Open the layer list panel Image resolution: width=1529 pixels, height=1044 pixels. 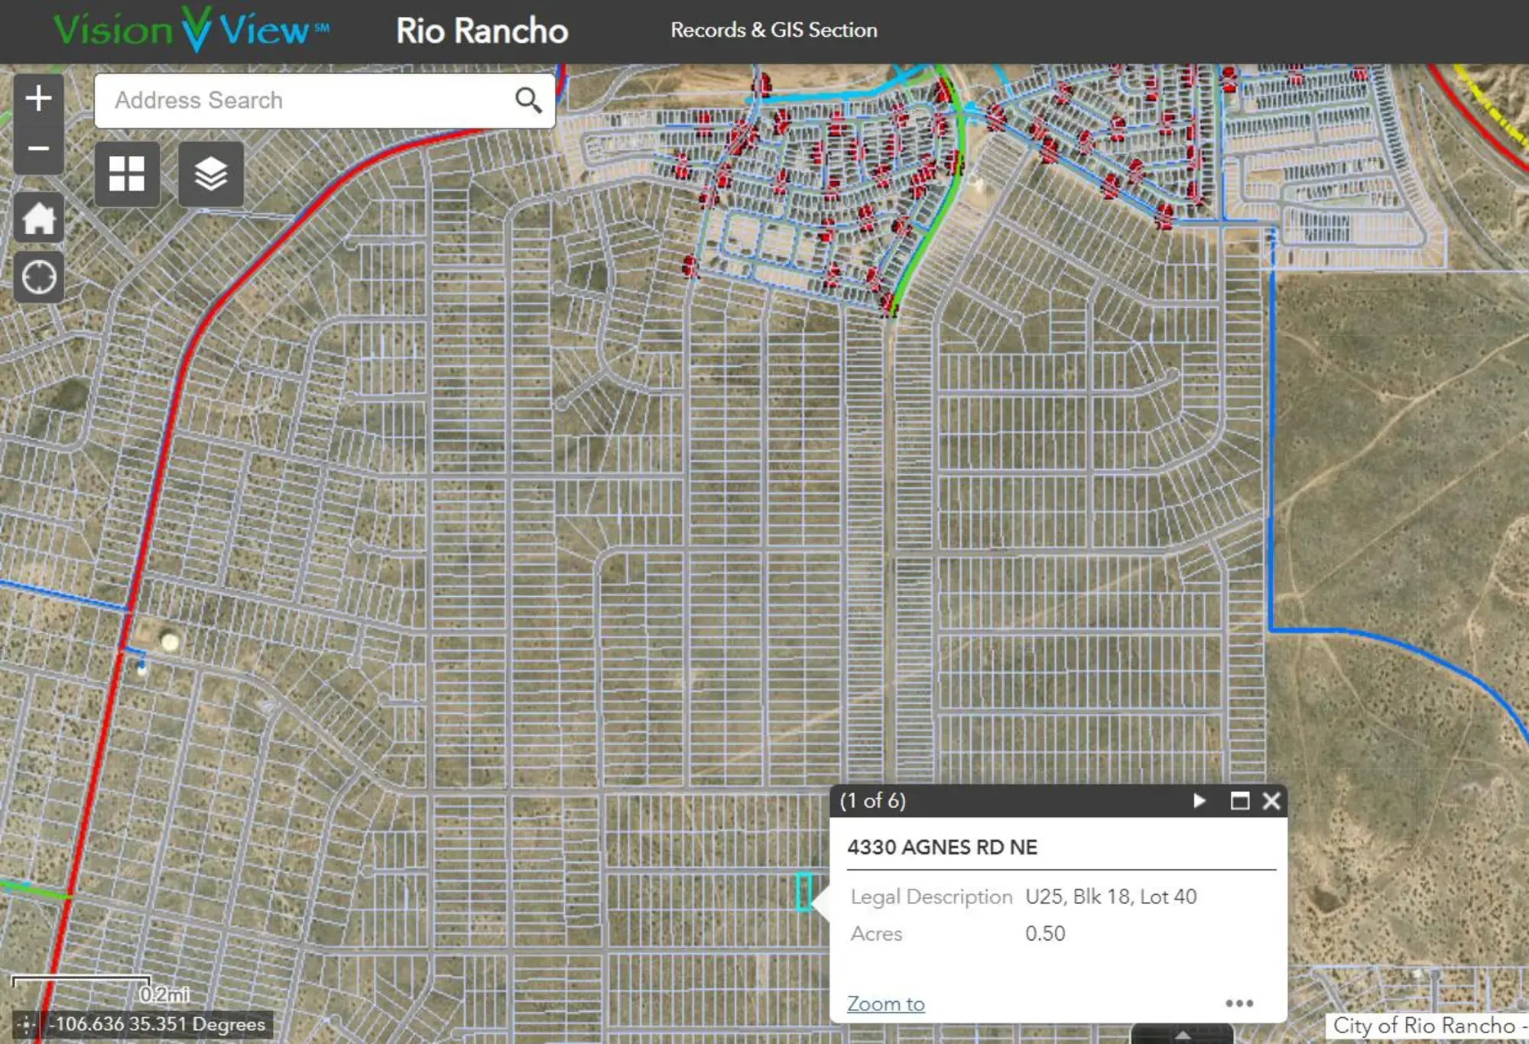point(211,174)
